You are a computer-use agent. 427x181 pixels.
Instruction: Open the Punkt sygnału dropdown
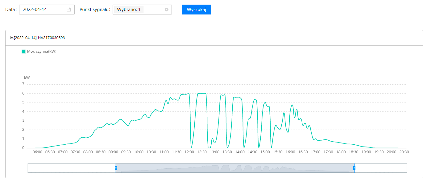pos(142,10)
